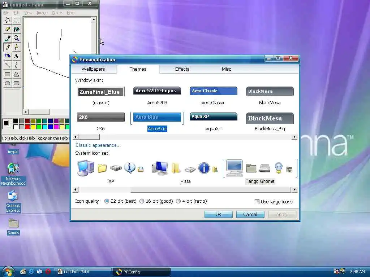Select the Ellipse tool in Paint
The image size is (370, 277).
coord(8,83)
